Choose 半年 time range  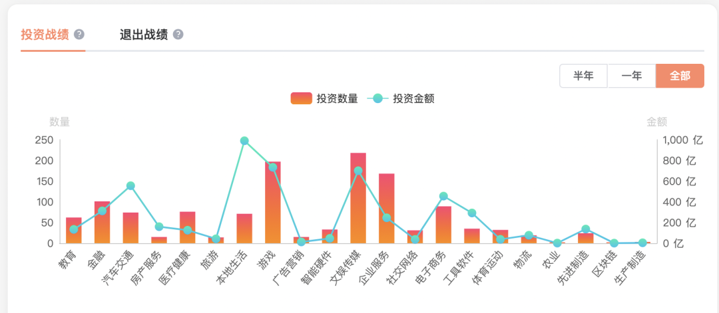[583, 76]
